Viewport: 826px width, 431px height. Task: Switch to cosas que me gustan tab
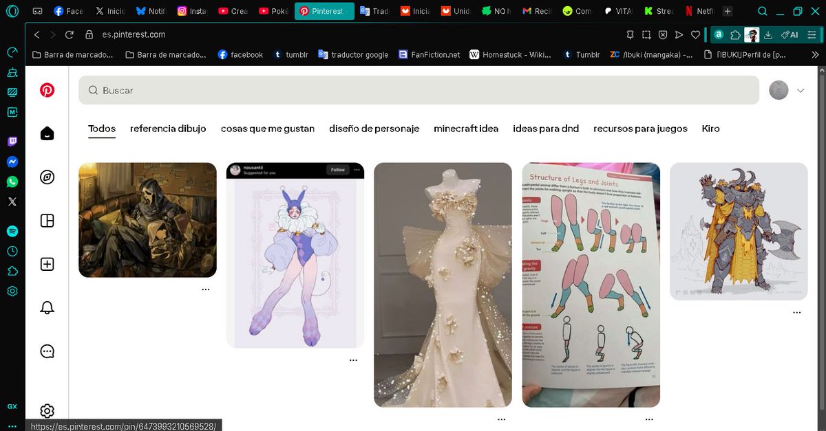pos(268,129)
